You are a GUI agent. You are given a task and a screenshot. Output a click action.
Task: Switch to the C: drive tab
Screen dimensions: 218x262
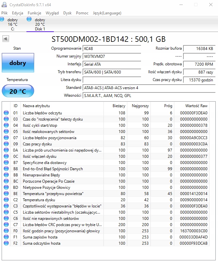tap(13, 25)
